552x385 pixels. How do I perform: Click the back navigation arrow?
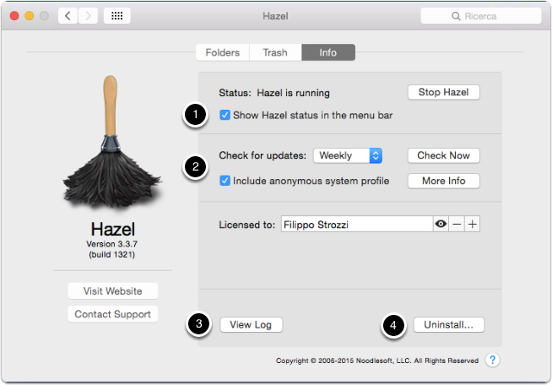(x=68, y=16)
